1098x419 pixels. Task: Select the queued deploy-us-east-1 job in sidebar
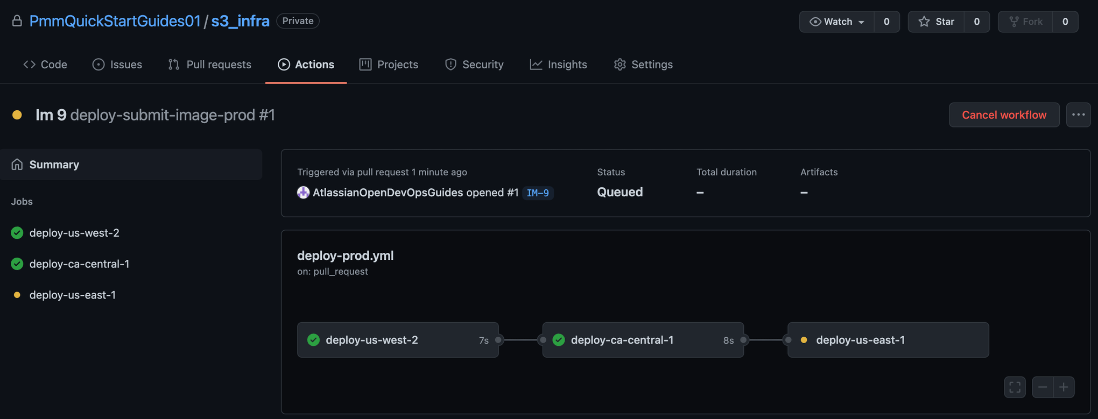pos(73,295)
